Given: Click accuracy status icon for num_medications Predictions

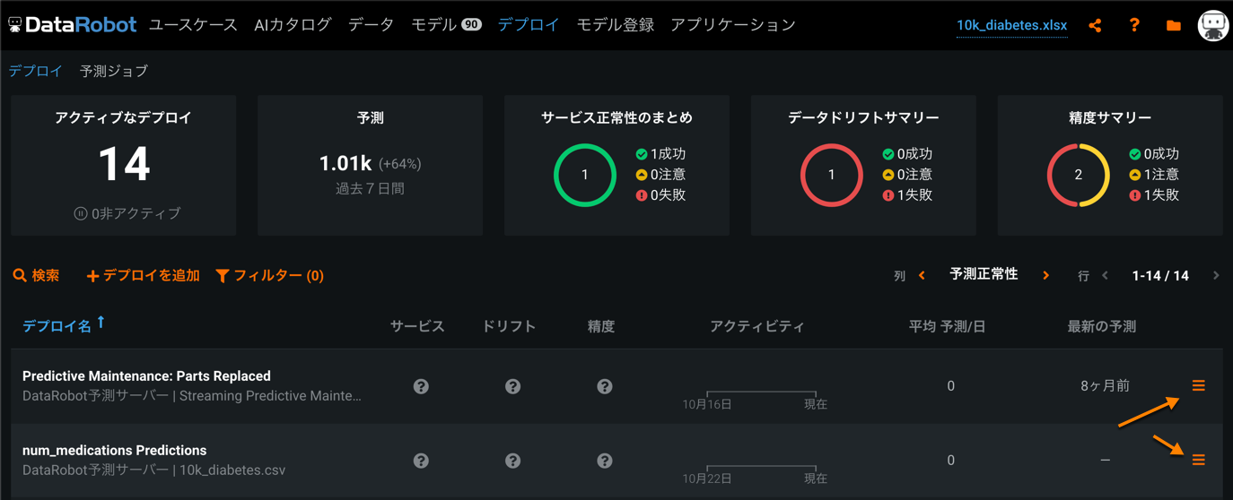Looking at the screenshot, I should pos(605,461).
